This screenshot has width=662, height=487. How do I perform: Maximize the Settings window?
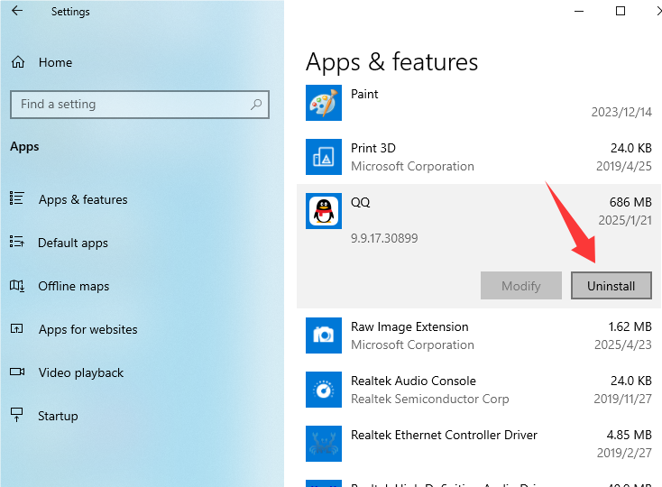(621, 11)
